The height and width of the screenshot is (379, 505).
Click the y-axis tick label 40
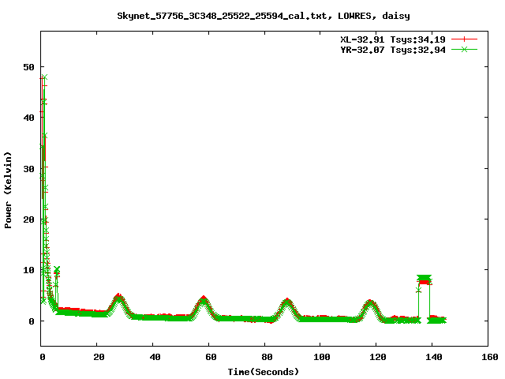point(28,118)
